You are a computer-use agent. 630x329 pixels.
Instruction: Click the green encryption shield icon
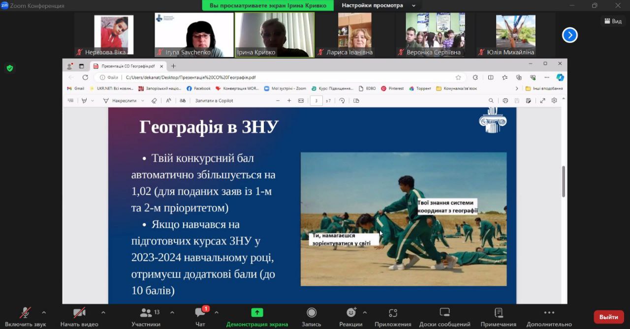point(9,68)
